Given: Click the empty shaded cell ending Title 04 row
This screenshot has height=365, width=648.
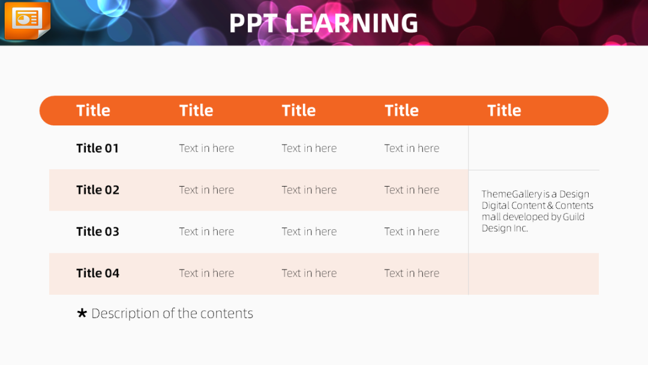Looking at the screenshot, I should click(533, 274).
